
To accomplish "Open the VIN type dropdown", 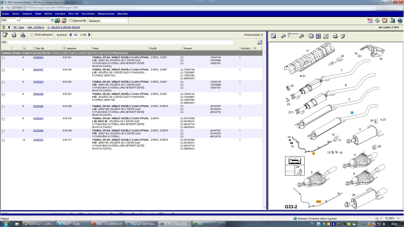I will click(17, 20).
